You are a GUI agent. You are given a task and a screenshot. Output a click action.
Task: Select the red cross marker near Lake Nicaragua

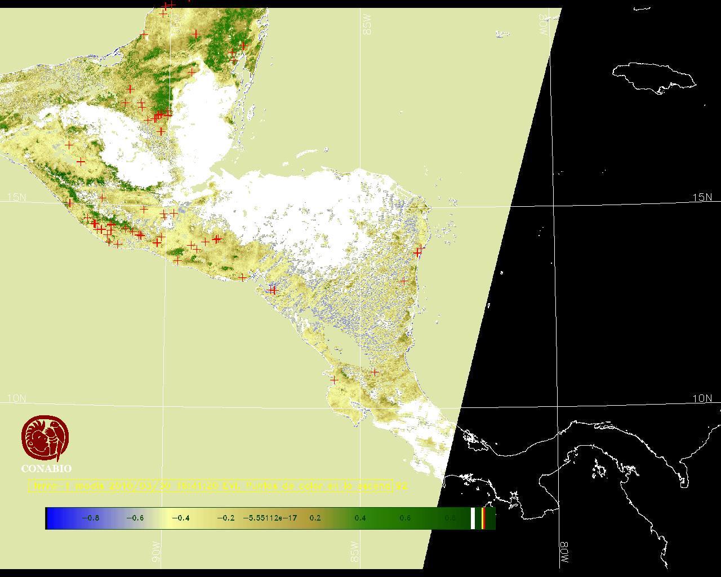coord(375,372)
